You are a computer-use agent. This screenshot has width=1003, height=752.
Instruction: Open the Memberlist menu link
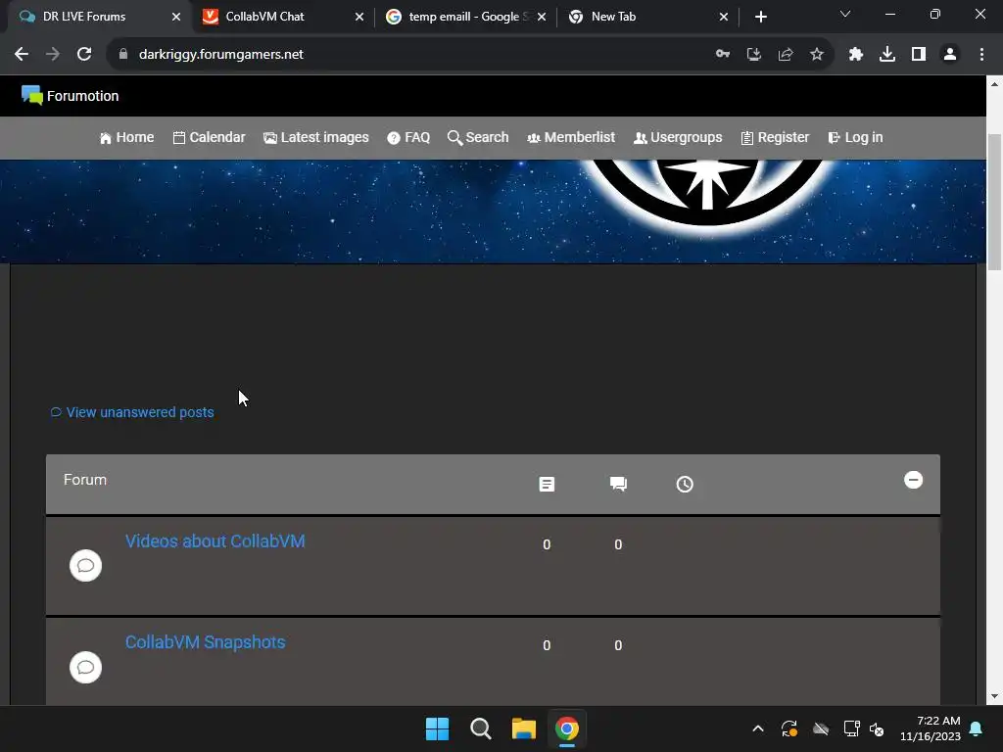(x=571, y=137)
